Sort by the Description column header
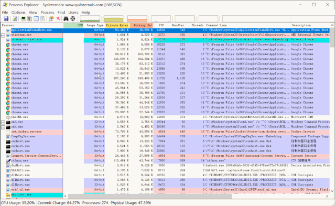Screen dimensions: 335x206 tap(310, 25)
